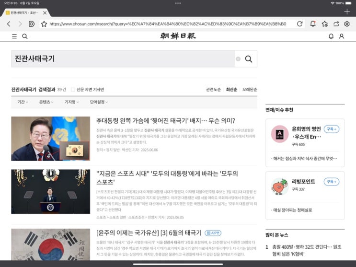Open thumbnail of podium speech photo
The height and width of the screenshot is (267, 356).
click(x=51, y=192)
